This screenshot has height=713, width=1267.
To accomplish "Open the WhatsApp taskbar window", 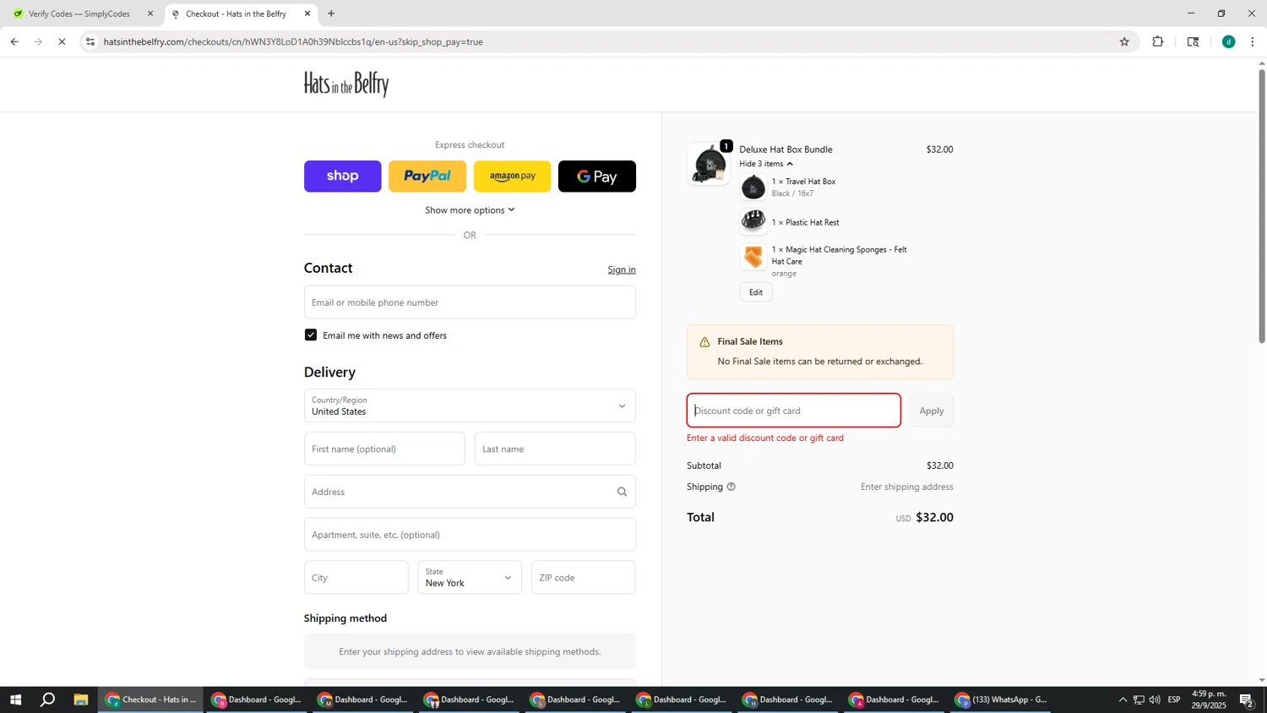I will 1001,699.
